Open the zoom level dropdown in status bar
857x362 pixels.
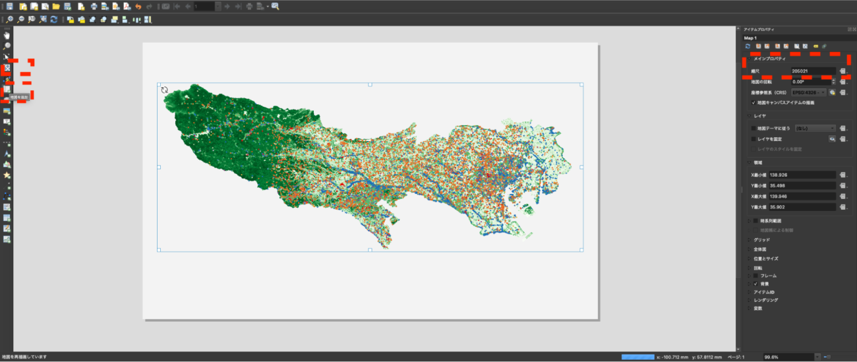818,357
